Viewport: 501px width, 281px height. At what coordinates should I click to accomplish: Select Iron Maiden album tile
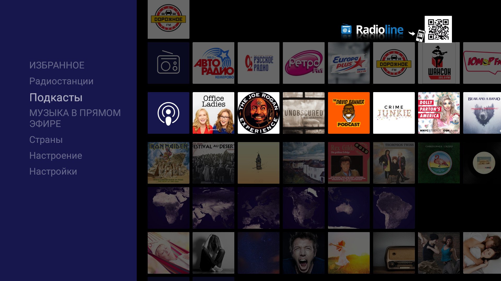pos(169,163)
